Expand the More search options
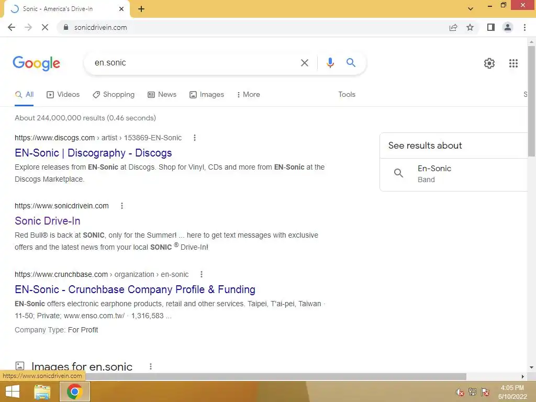Image resolution: width=536 pixels, height=402 pixels. [249, 95]
